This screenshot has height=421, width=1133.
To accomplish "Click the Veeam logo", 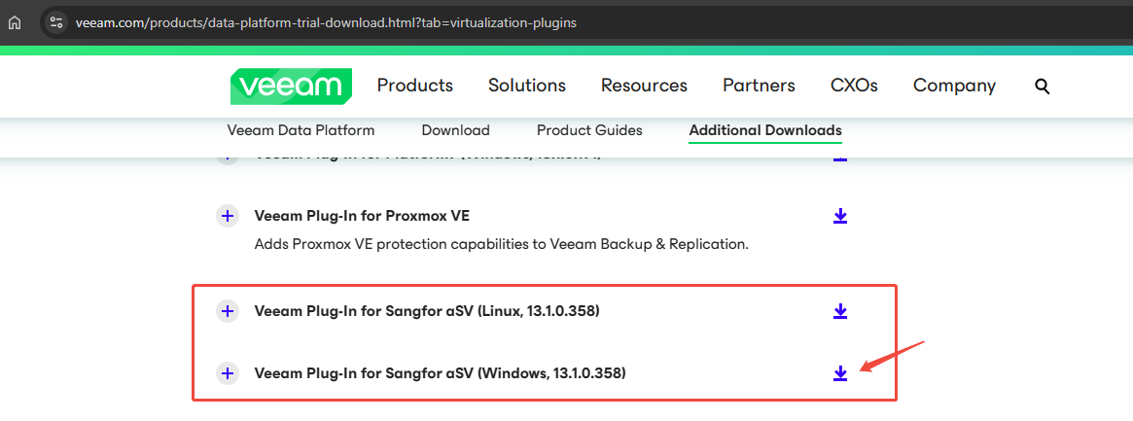I will 291,86.
